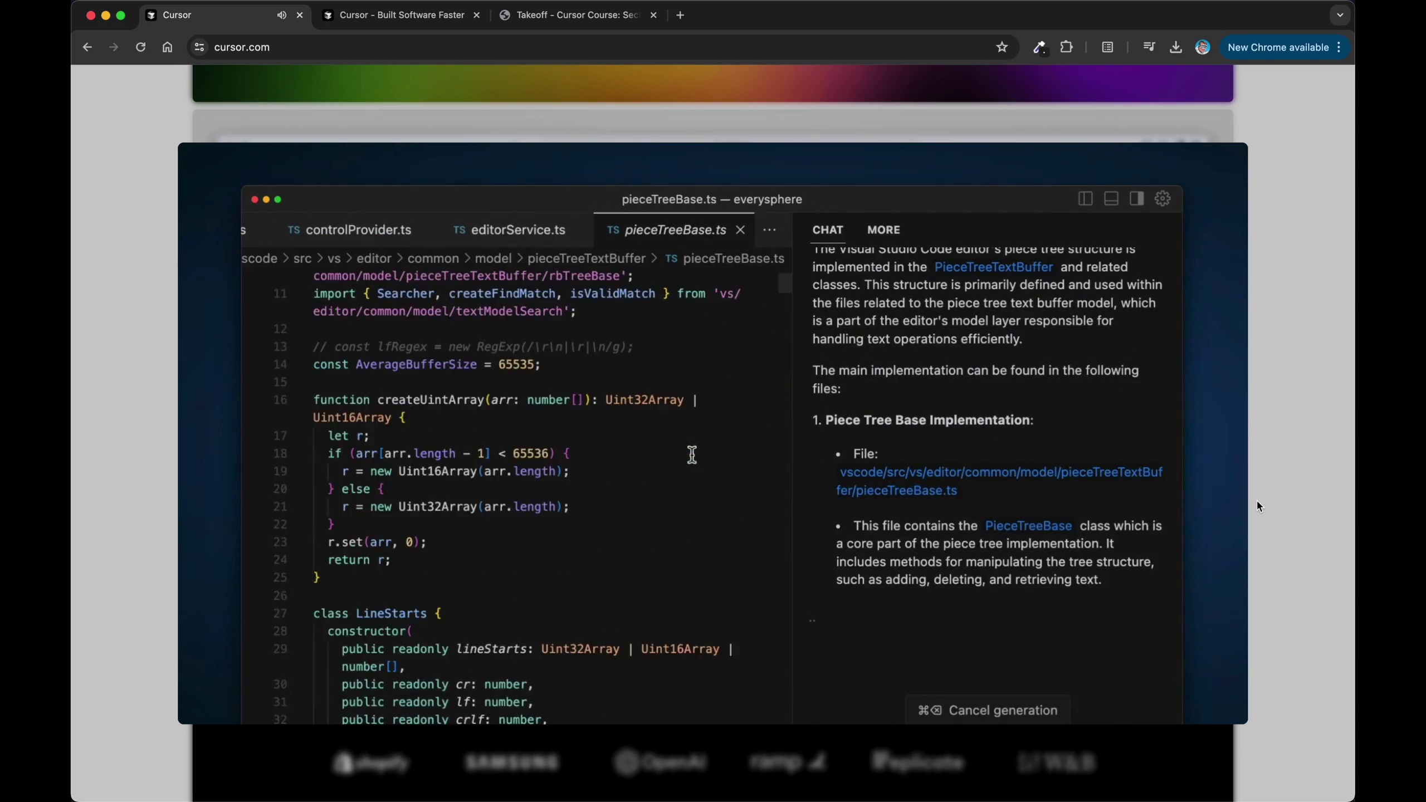Open the Chrome profile avatar
The image size is (1426, 802).
(x=1202, y=47)
